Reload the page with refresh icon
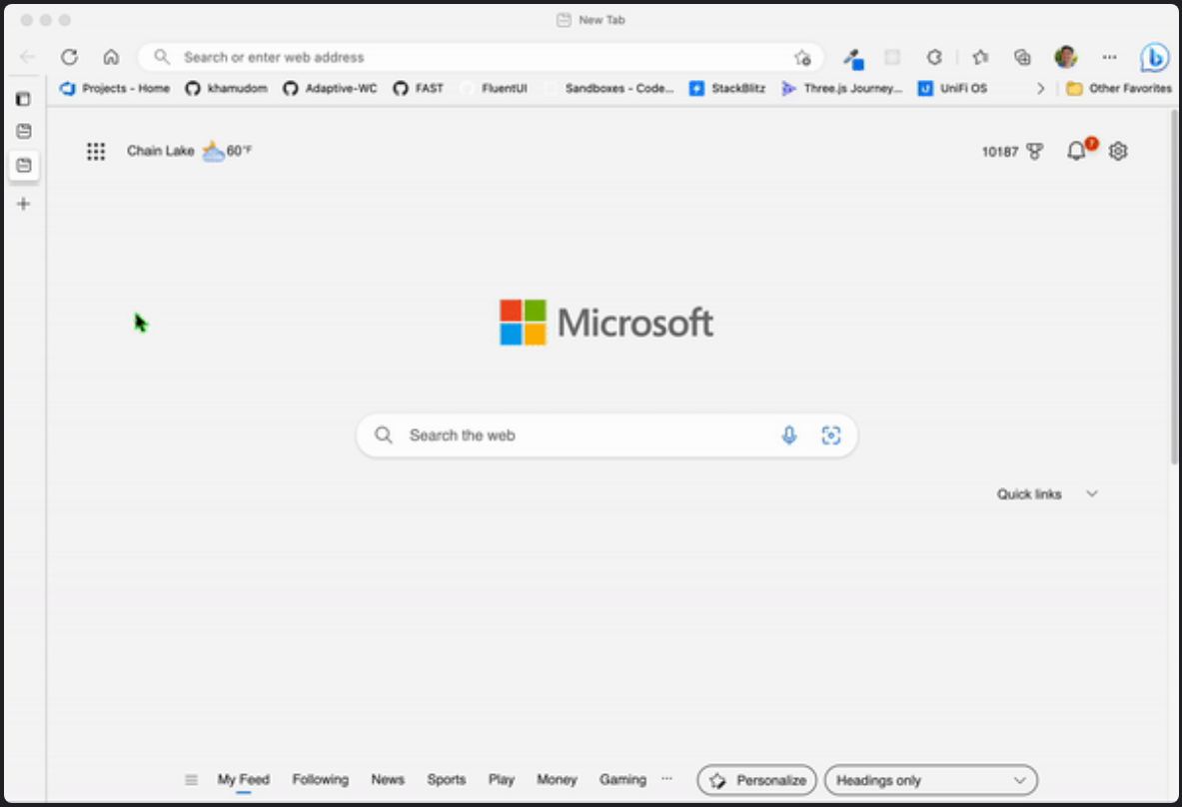Image resolution: width=1182 pixels, height=807 pixels. [69, 57]
